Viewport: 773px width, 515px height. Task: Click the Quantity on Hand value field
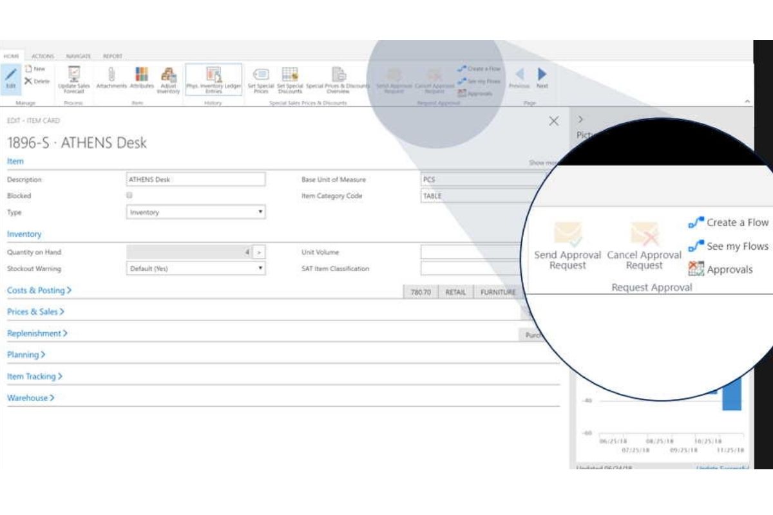189,252
